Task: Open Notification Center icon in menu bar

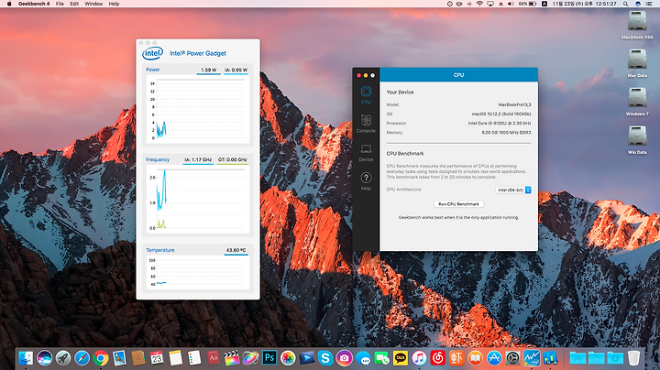Action: [650, 4]
